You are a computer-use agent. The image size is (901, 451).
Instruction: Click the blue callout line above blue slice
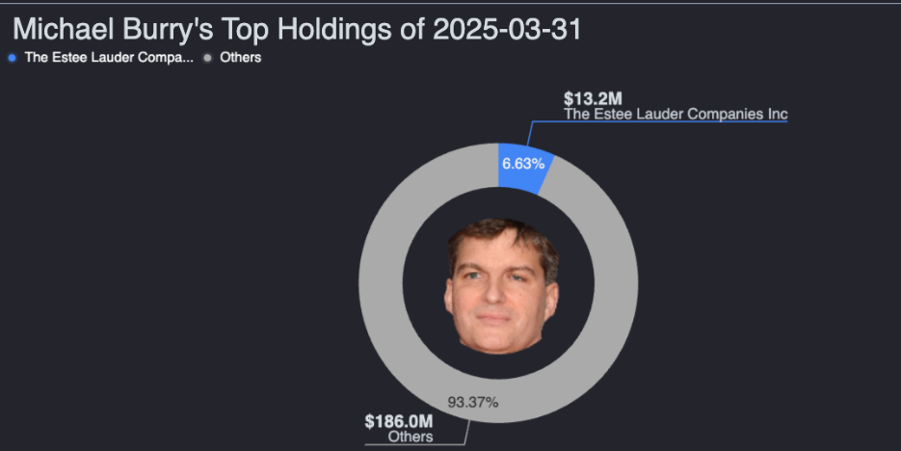530,133
